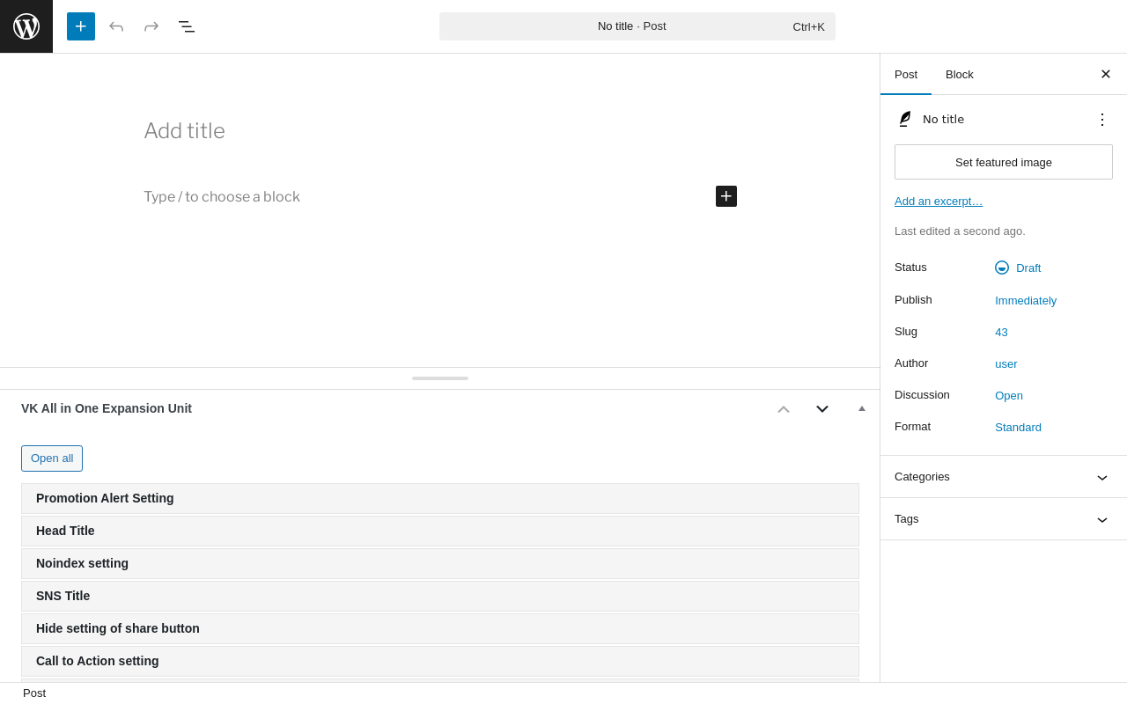Switch to the Post tab
The height and width of the screenshot is (704, 1127).
906,74
